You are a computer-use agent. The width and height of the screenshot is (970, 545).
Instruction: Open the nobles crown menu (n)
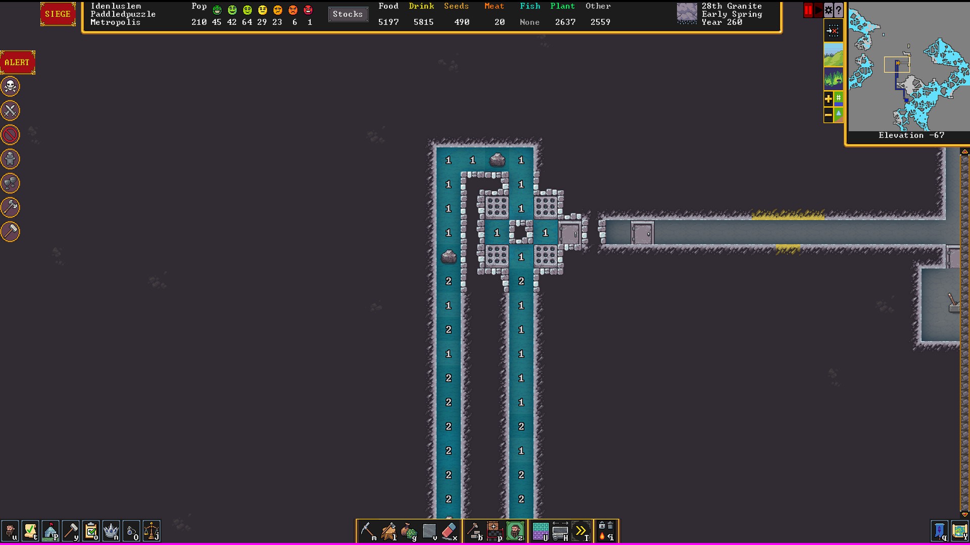point(111,531)
